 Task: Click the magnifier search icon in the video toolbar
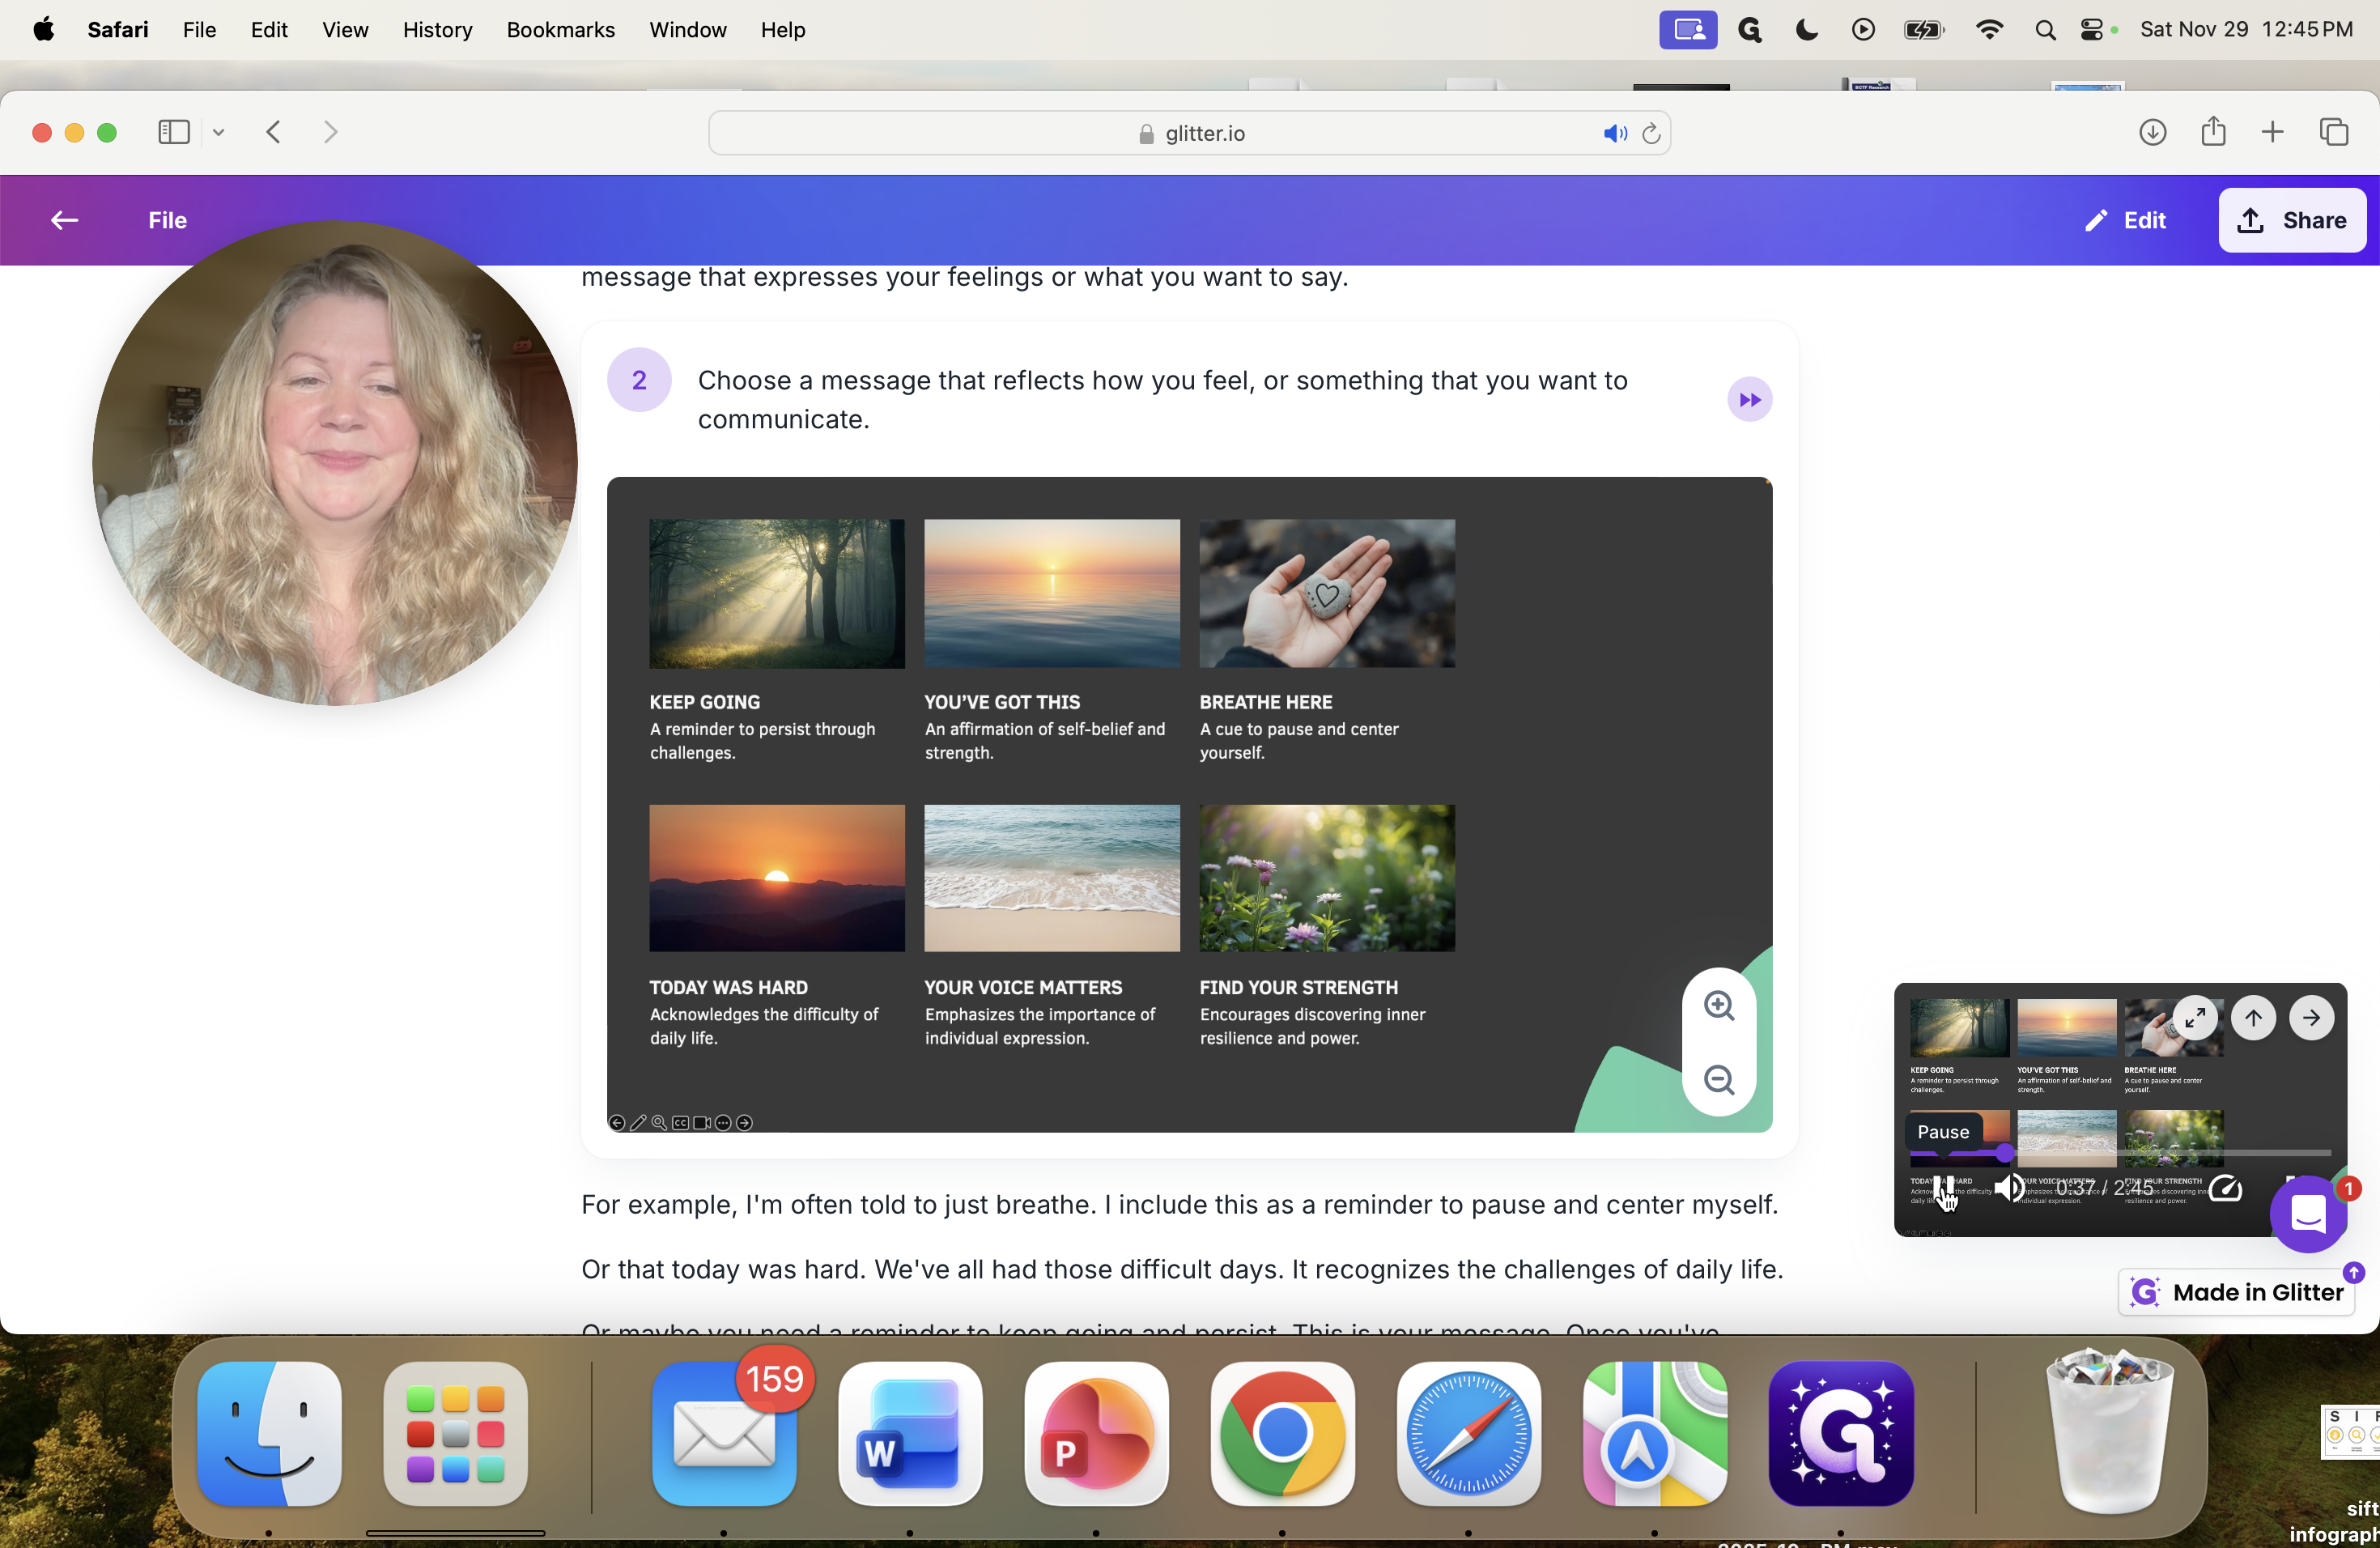click(659, 1123)
